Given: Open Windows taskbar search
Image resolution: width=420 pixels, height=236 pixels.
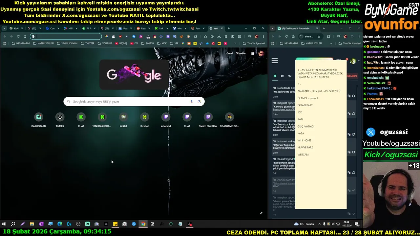Looking at the screenshot, I should pos(13,224).
